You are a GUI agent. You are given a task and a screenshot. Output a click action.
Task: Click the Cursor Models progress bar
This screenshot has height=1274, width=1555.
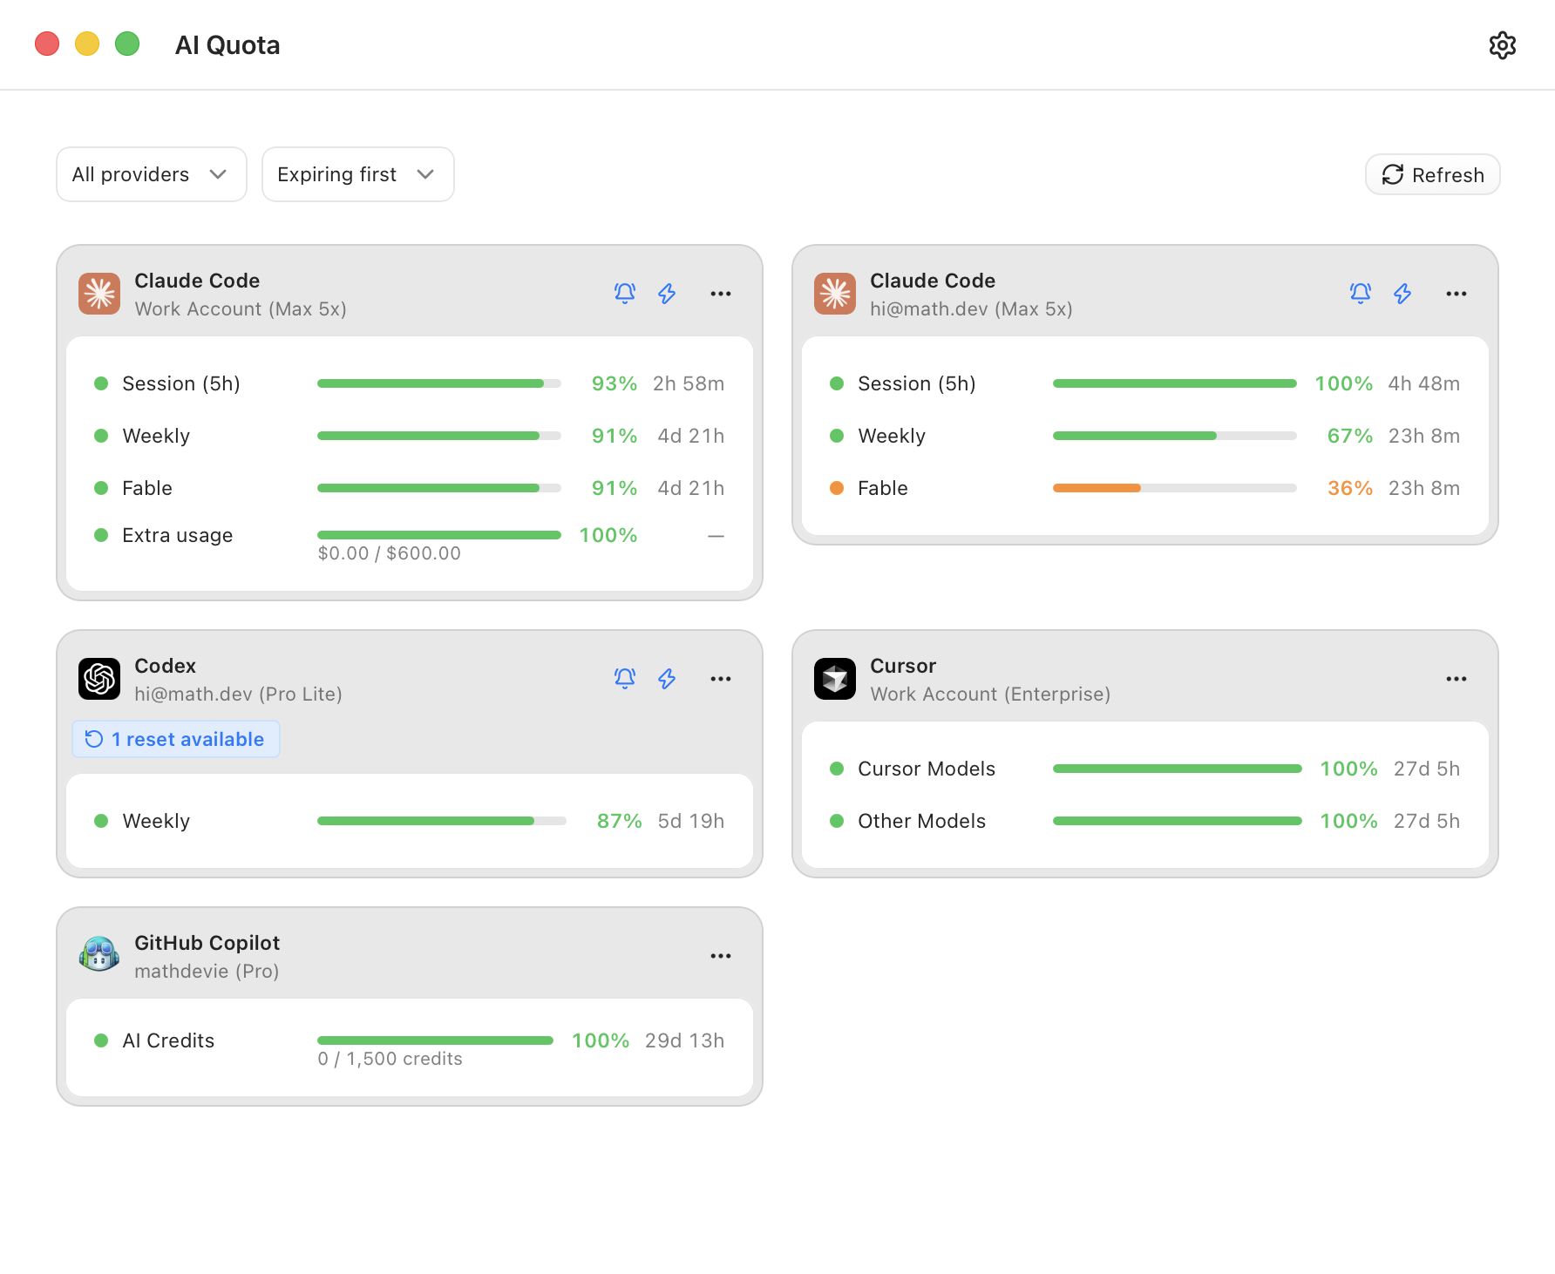pos(1178,769)
